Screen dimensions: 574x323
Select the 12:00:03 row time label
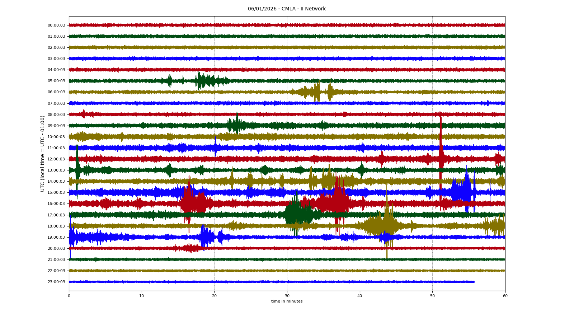click(x=56, y=159)
